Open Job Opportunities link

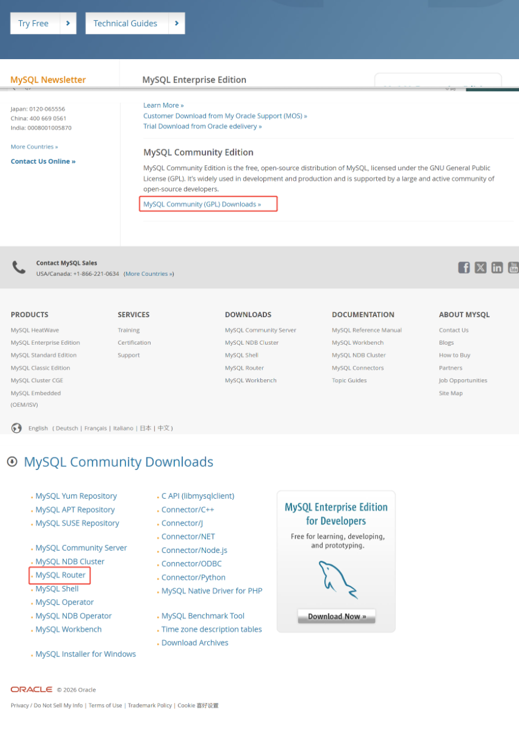click(x=463, y=380)
